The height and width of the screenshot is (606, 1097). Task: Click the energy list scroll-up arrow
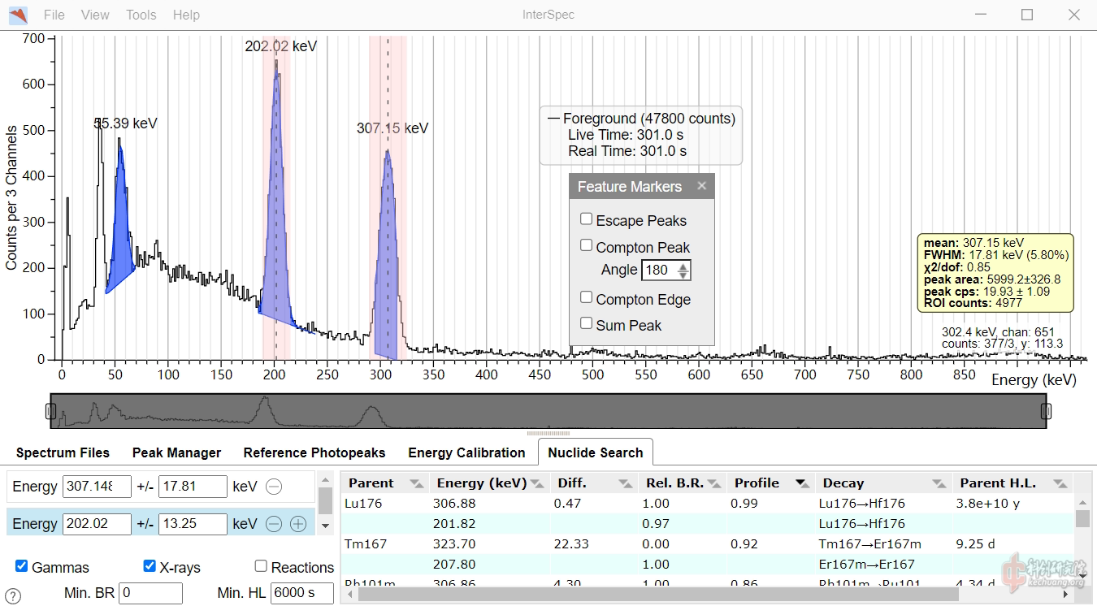click(x=325, y=478)
